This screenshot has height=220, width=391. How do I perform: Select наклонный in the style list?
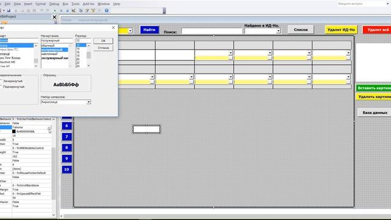49,54
